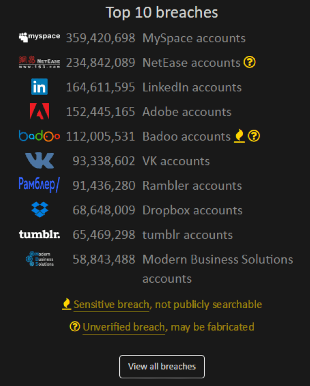Click the Adobe logo icon

39,112
